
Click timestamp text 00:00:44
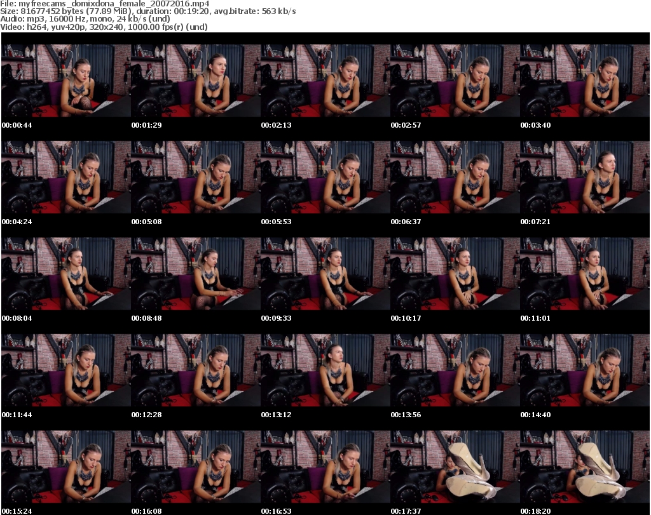pyautogui.click(x=17, y=125)
